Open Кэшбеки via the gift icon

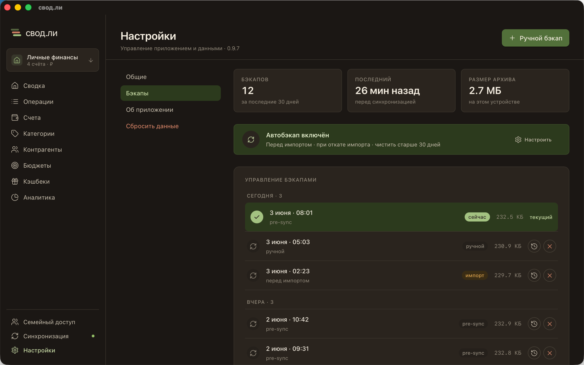tap(15, 181)
